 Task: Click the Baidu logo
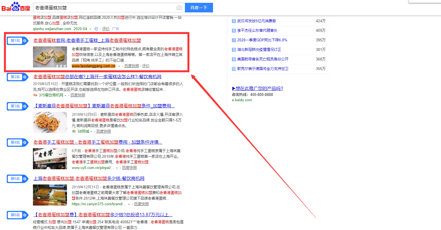point(16,7)
